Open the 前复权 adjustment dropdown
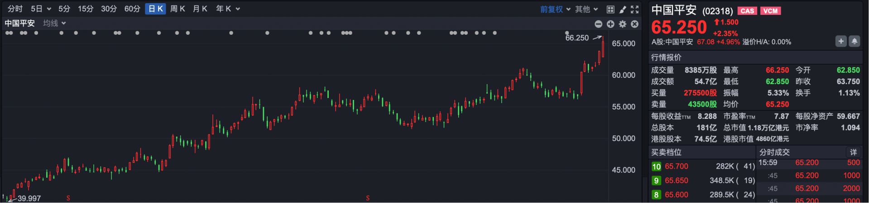 click(555, 9)
